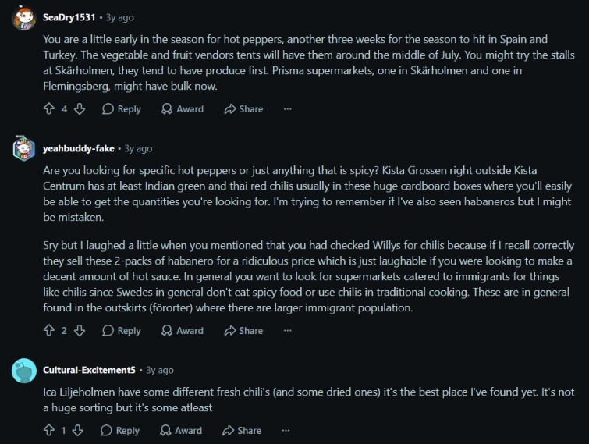
Task: Open yeahbuddy-fake's username link
Action: (79, 148)
